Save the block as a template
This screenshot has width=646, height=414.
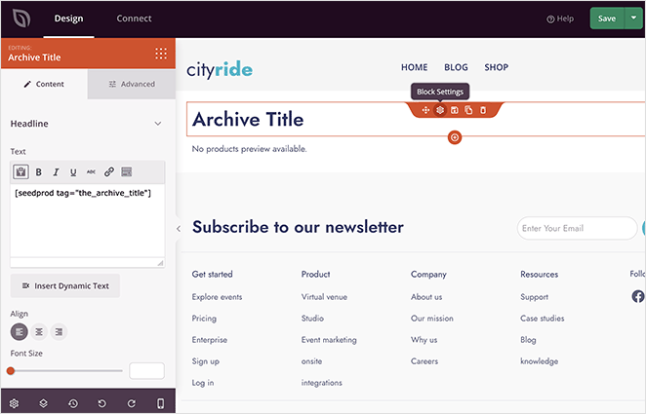point(454,110)
